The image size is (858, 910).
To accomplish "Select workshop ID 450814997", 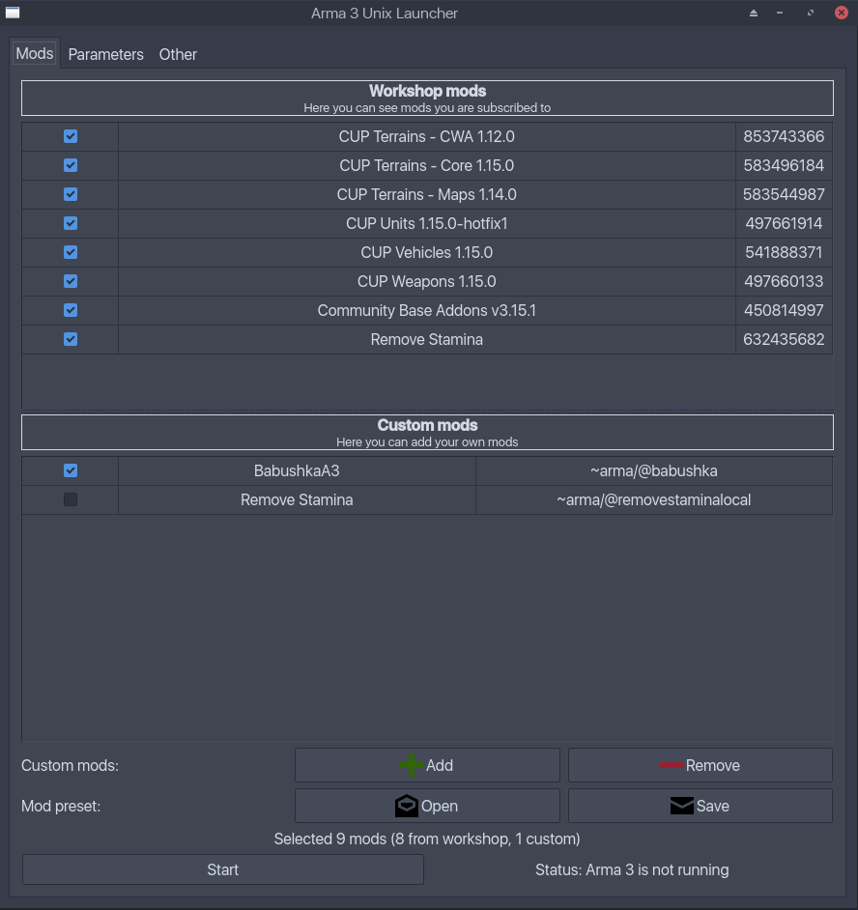I will (x=784, y=310).
